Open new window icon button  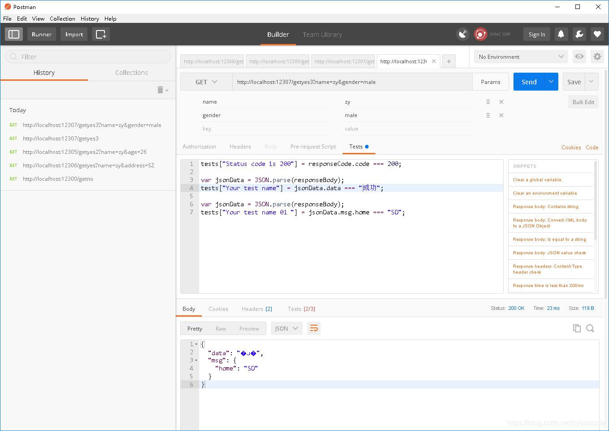click(101, 34)
